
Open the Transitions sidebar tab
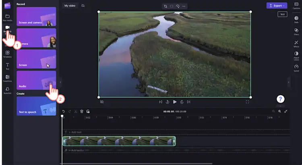pyautogui.click(x=7, y=78)
